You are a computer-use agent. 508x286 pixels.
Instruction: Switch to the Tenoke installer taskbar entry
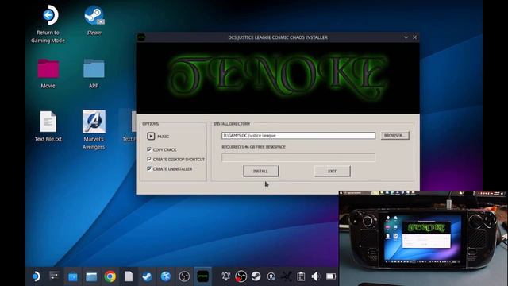pyautogui.click(x=203, y=276)
